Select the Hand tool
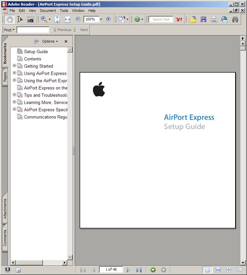The width and height of the screenshot is (247, 275). click(x=10, y=19)
